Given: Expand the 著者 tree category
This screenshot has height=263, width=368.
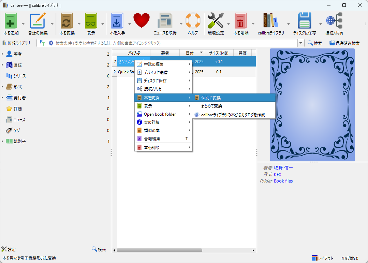Looking at the screenshot, I should coord(2,54).
